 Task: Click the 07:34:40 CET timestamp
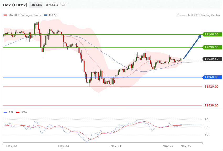pos(57,5)
